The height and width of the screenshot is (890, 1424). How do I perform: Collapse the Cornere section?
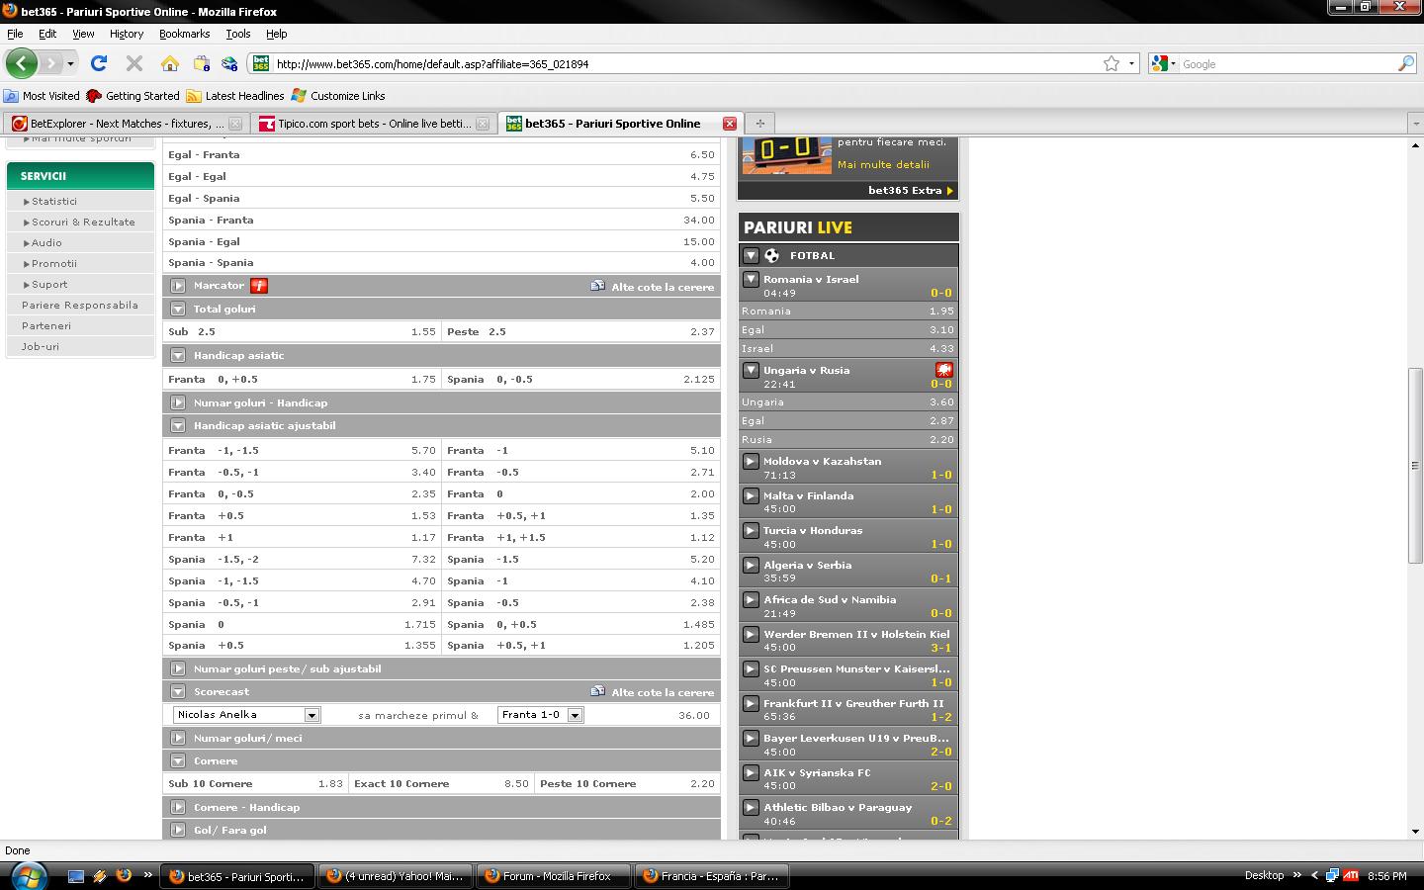coord(178,760)
